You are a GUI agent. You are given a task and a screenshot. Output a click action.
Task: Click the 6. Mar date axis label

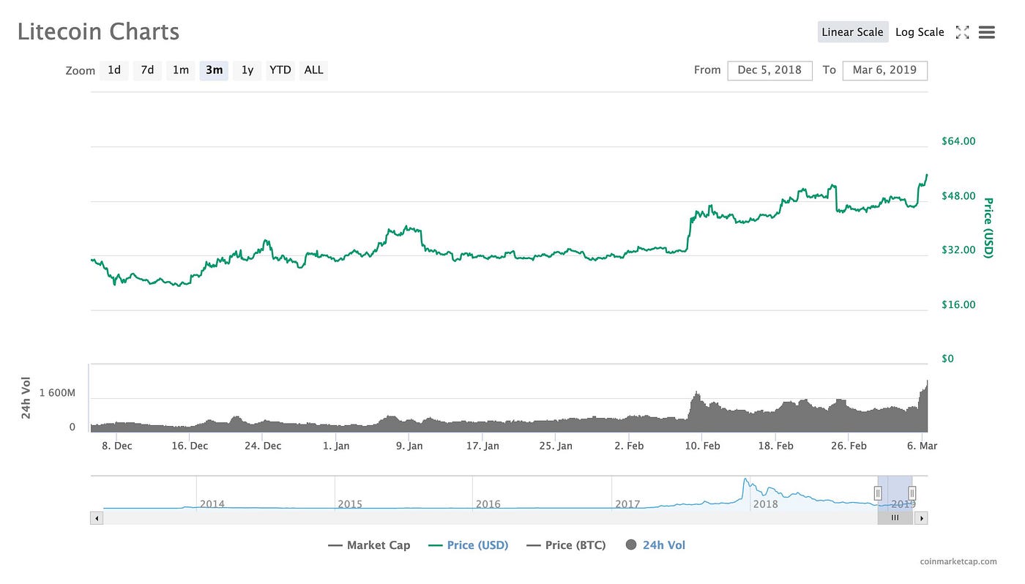coord(922,446)
